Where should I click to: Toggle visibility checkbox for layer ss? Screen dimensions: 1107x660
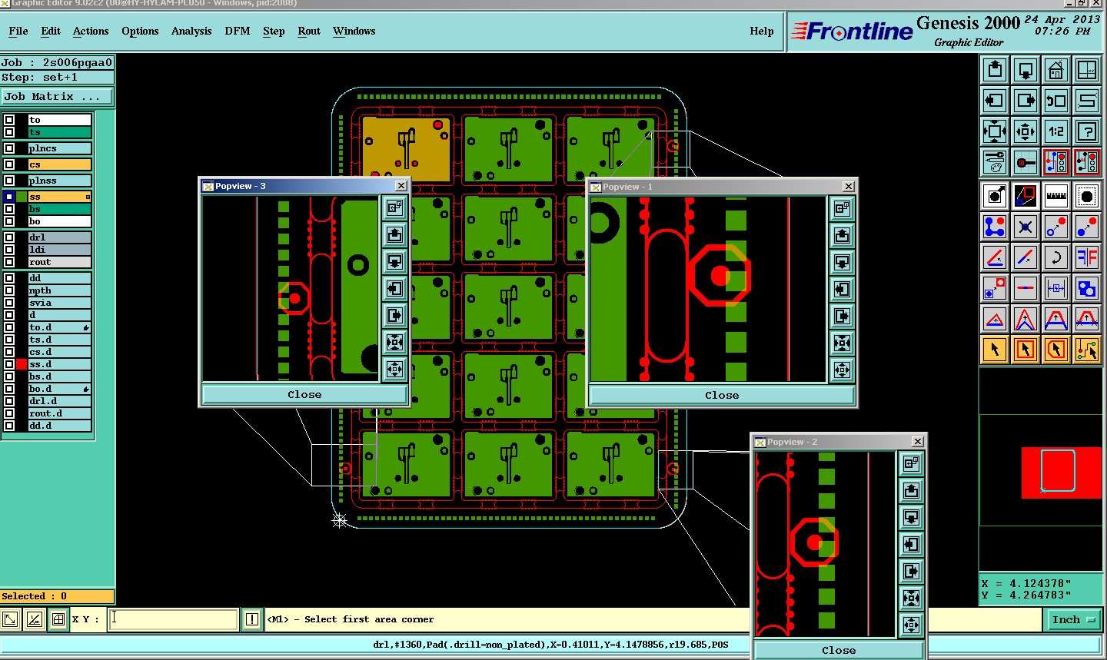tap(9, 197)
